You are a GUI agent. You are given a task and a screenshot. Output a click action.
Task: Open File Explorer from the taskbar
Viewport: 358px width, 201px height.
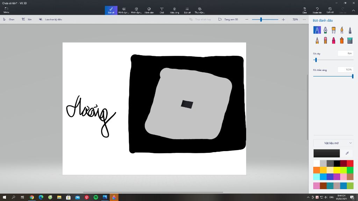tap(59, 197)
